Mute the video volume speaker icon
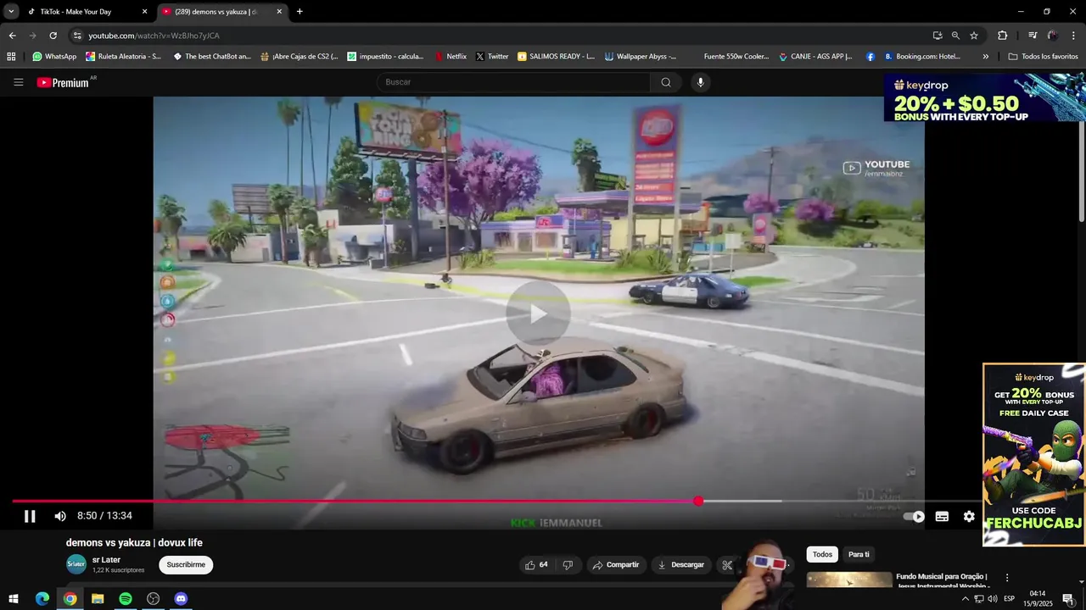 point(60,516)
